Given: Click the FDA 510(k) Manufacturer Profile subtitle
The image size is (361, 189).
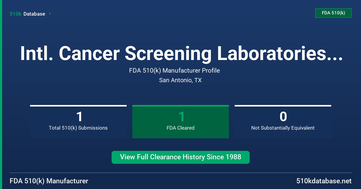Looking at the screenshot, I should (x=174, y=70).
